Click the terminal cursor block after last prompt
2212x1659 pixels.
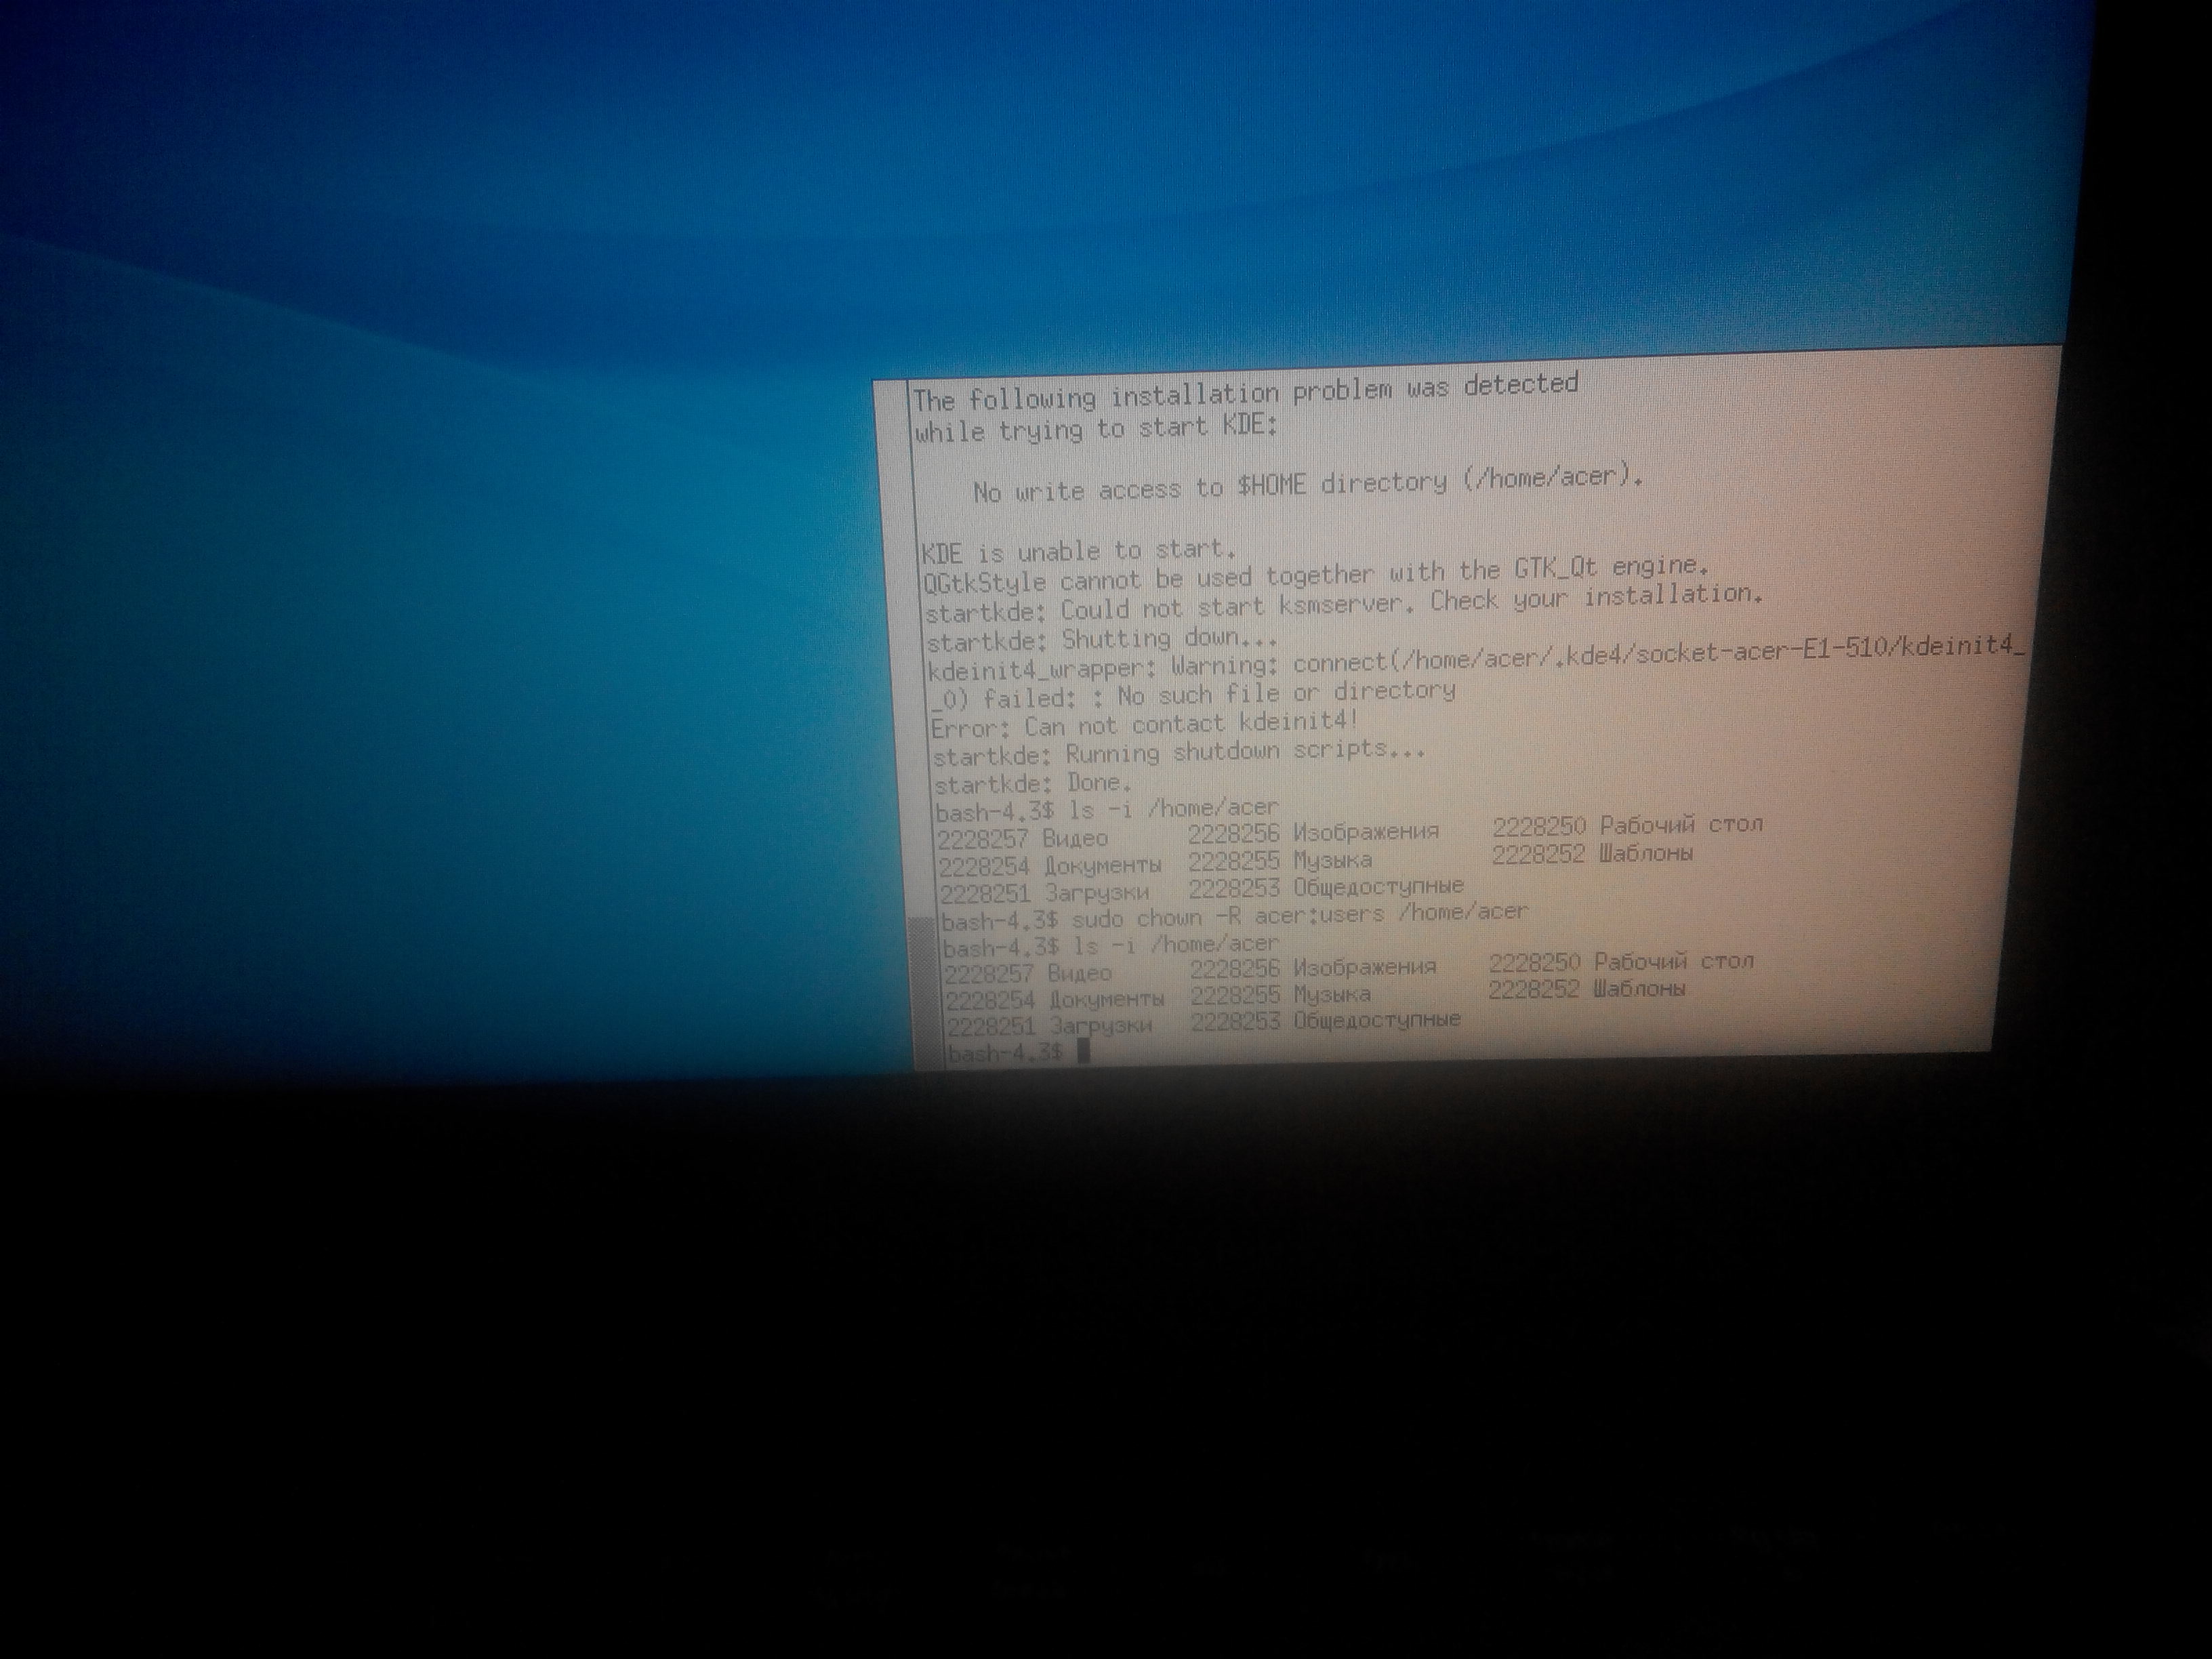[x=1084, y=1051]
